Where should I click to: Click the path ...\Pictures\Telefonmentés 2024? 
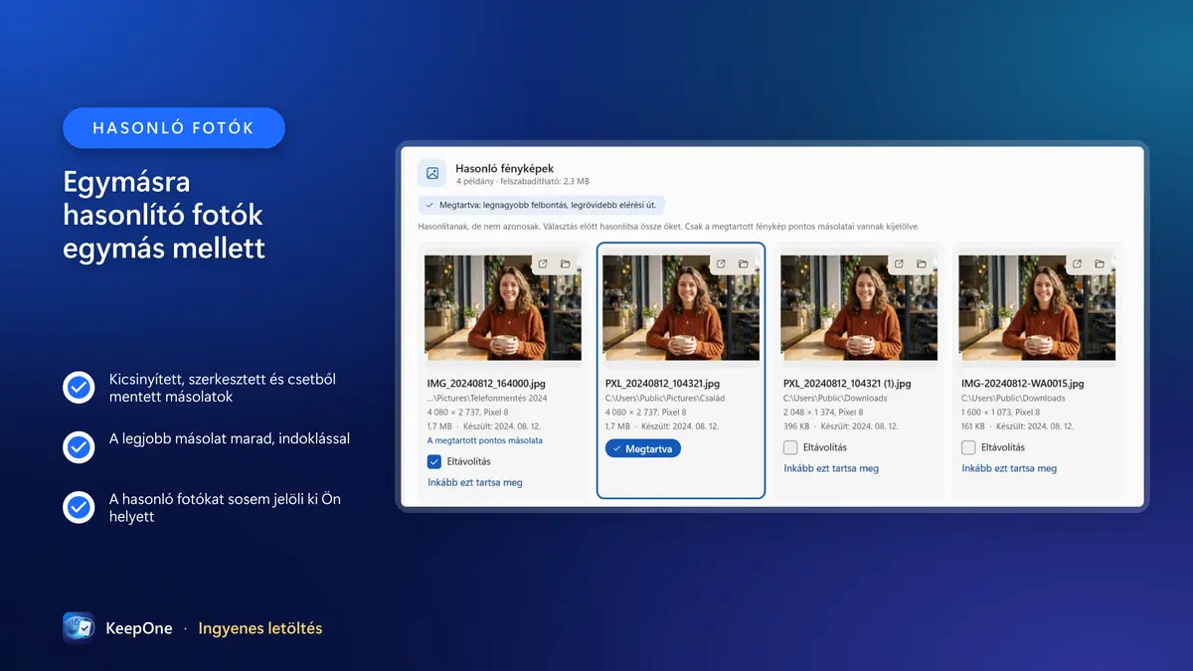point(487,398)
